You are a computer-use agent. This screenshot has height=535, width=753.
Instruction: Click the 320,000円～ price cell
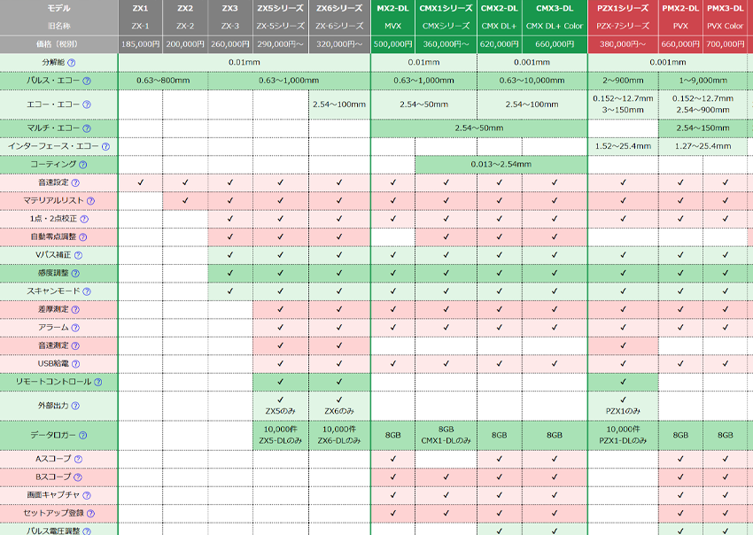click(339, 44)
